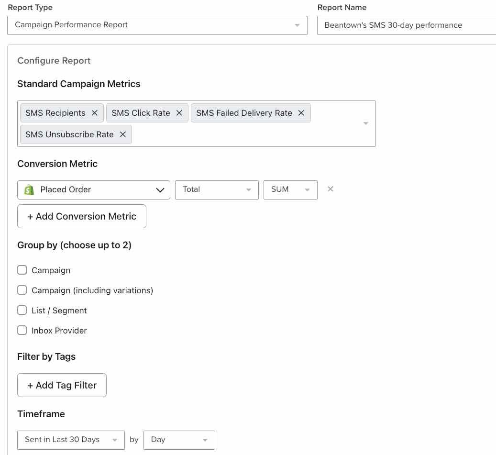
Task: Enable grouping by Campaign
Action: pyautogui.click(x=22, y=270)
